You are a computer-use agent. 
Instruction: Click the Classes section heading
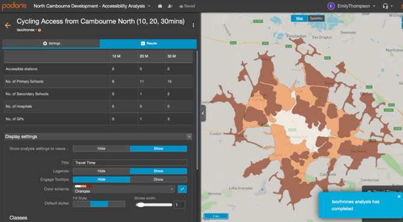(18, 218)
